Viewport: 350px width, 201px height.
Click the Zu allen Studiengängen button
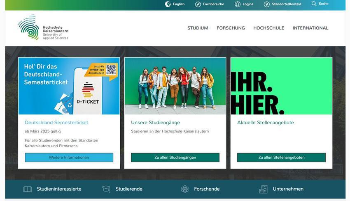coord(175,158)
